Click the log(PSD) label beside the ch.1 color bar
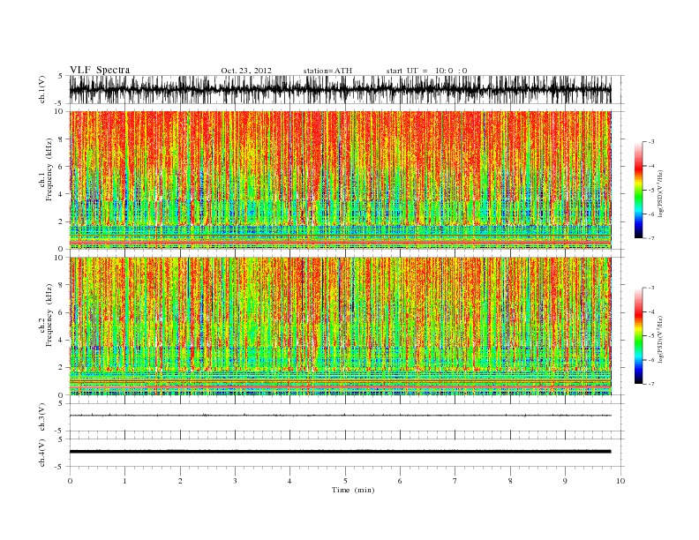 [660, 192]
